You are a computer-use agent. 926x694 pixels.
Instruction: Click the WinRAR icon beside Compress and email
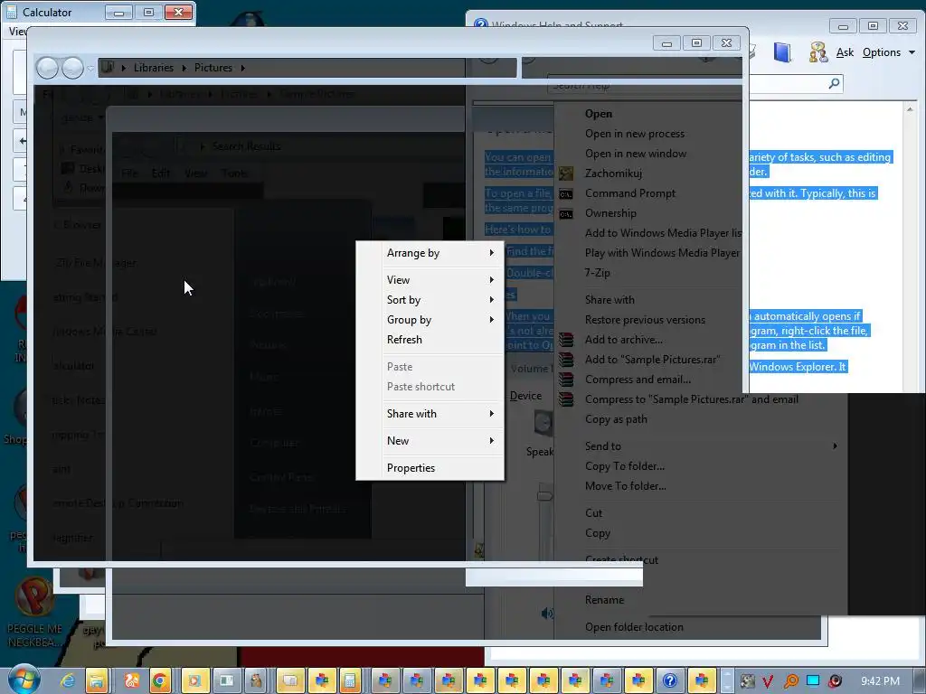[x=566, y=380]
